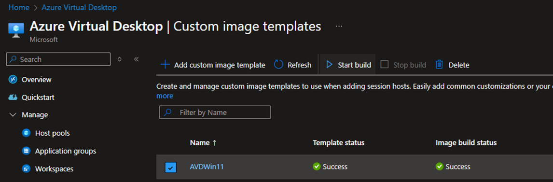Open the Overview sidebar icon

pos(13,79)
